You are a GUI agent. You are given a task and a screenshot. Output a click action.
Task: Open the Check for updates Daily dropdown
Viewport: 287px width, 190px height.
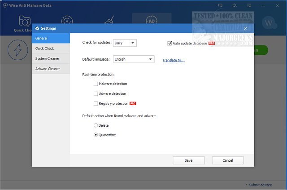point(125,43)
